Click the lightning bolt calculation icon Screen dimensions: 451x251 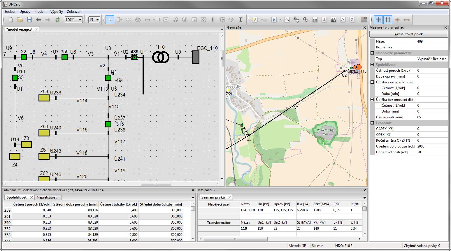tap(274, 20)
